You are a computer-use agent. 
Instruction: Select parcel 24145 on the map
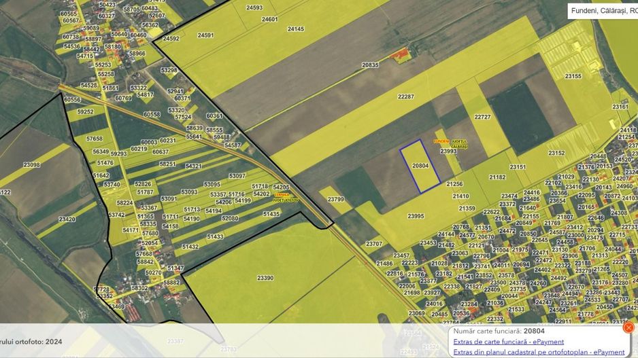295,29
